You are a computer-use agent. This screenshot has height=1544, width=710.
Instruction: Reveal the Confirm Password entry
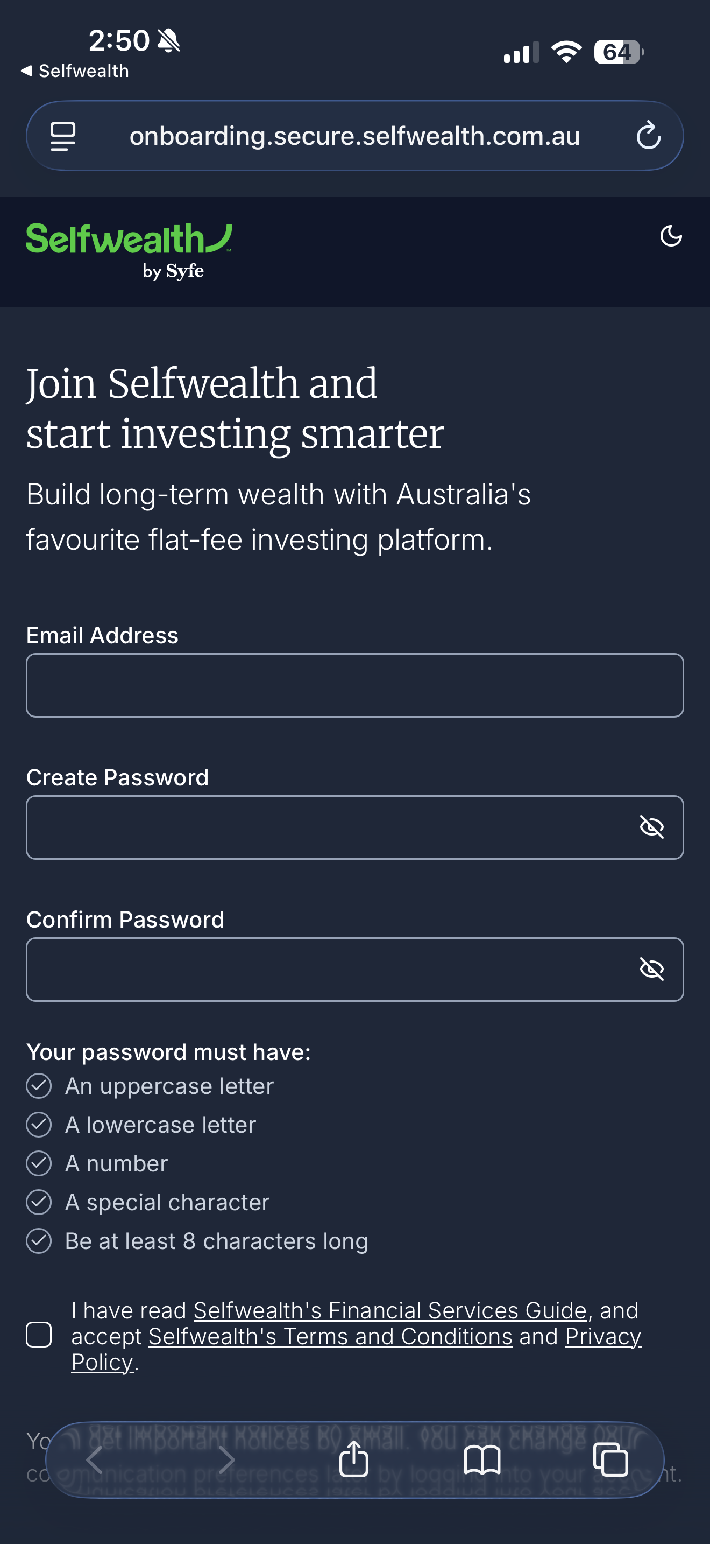pyautogui.click(x=651, y=969)
